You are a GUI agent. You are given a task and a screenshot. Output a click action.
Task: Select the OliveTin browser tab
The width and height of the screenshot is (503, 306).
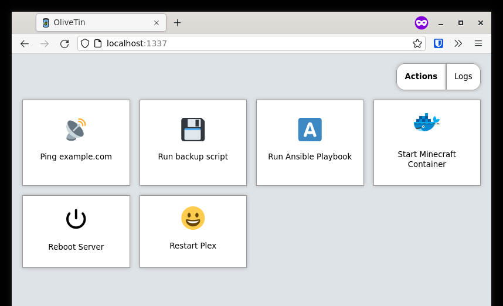click(x=101, y=22)
